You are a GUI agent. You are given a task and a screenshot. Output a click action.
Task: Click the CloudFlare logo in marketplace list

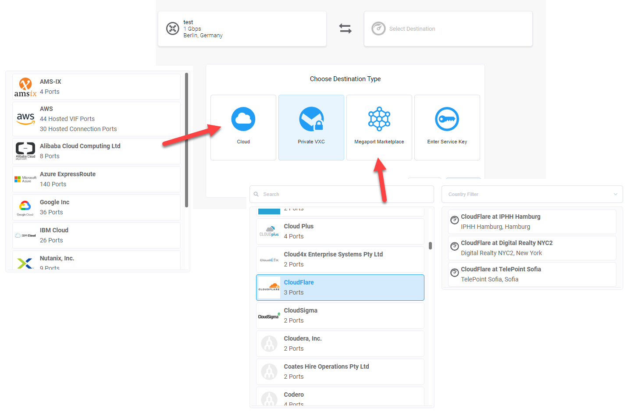click(x=269, y=288)
